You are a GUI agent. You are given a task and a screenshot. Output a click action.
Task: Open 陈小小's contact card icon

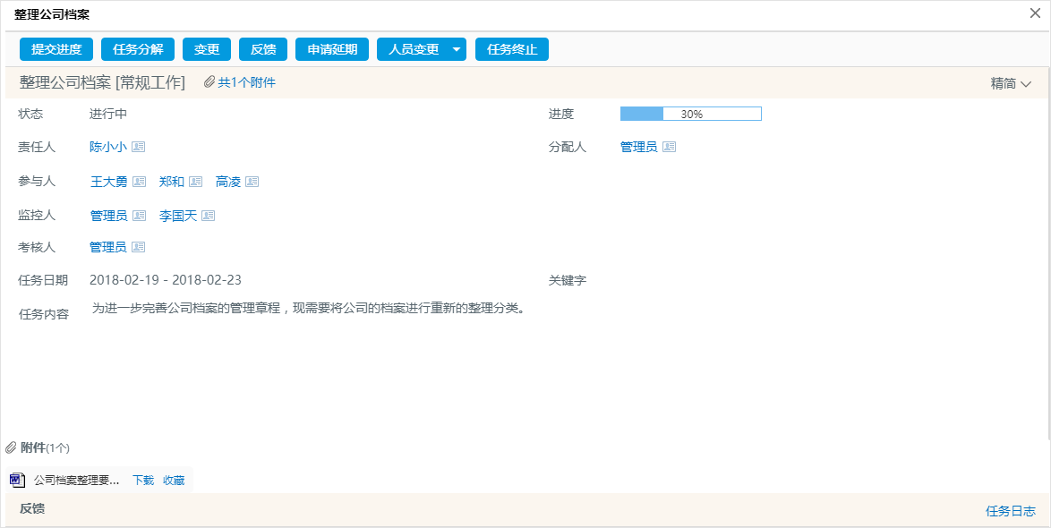[x=140, y=147]
